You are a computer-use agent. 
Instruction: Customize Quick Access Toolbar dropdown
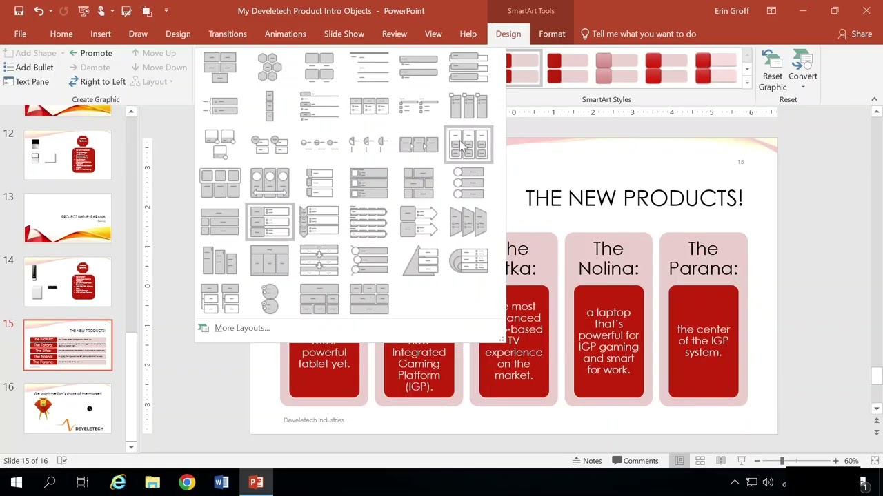click(x=166, y=11)
